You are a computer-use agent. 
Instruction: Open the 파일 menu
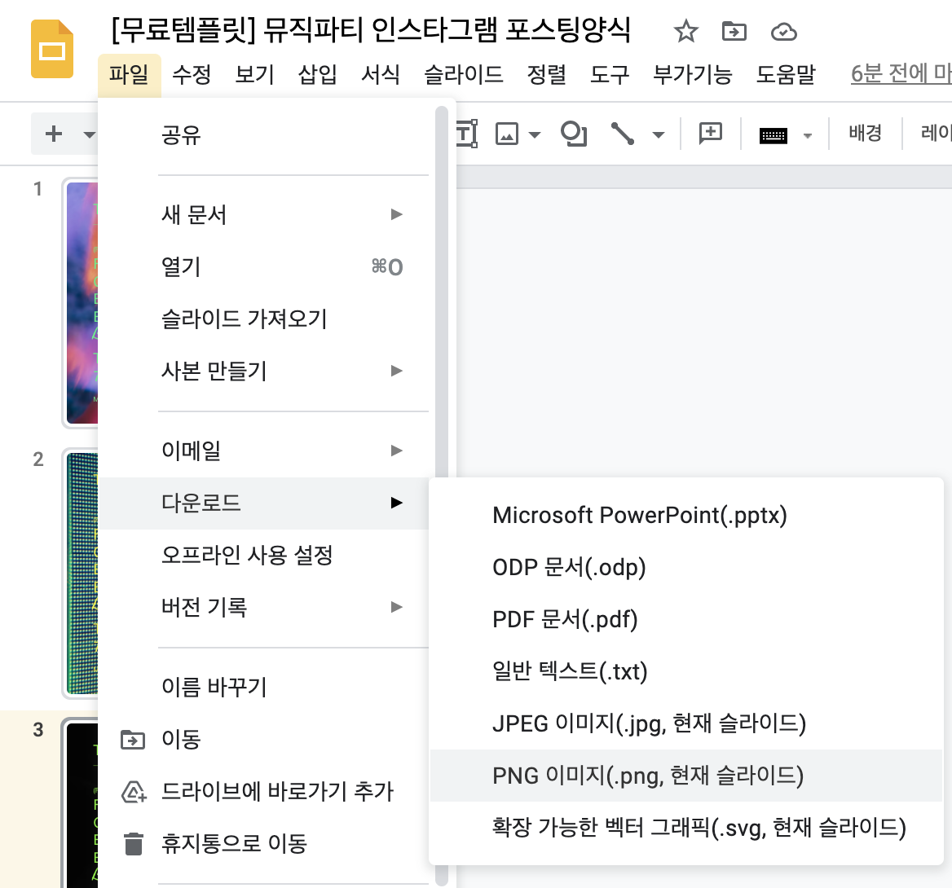coord(130,75)
